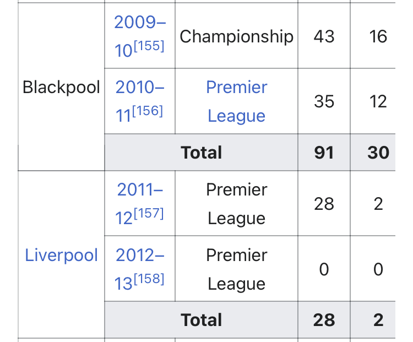
Task: Select the 43 appearances cell
Action: [324, 36]
